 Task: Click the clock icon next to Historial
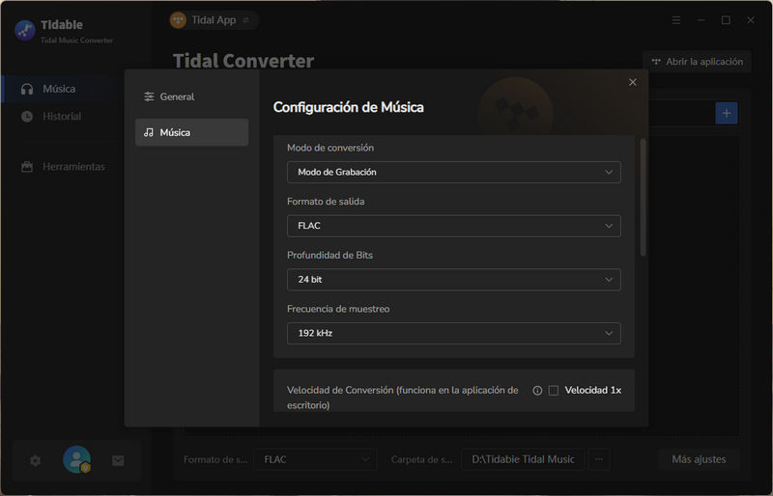(x=27, y=116)
